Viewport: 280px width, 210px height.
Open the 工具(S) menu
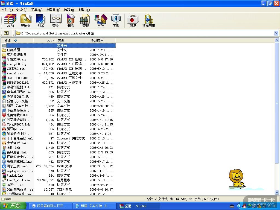(x=36, y=10)
